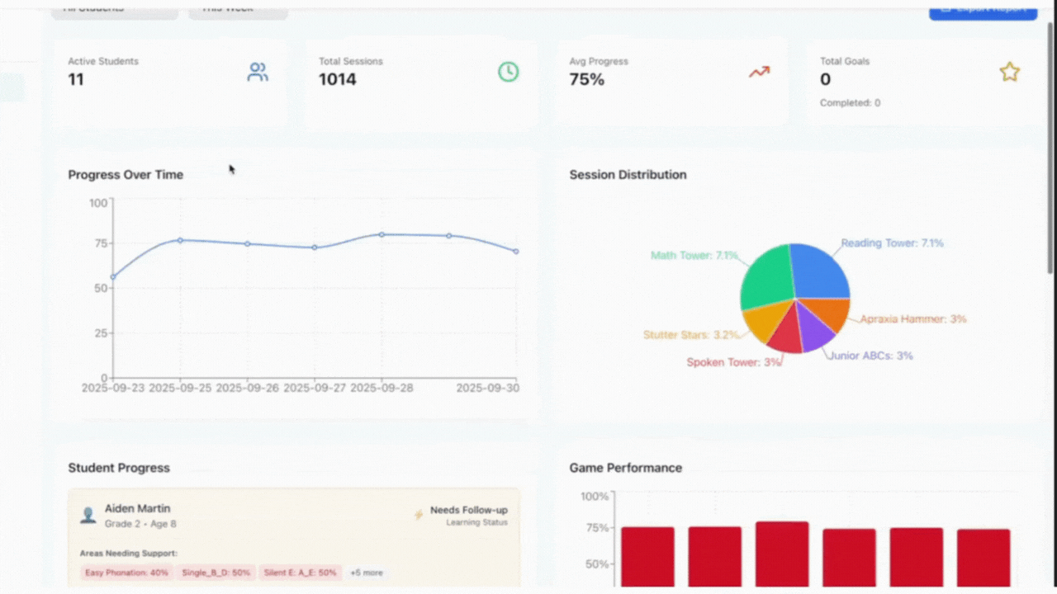Viewport: 1057px width, 594px height.
Task: Click the blue Reading Tower pie slice
Action: [818, 271]
